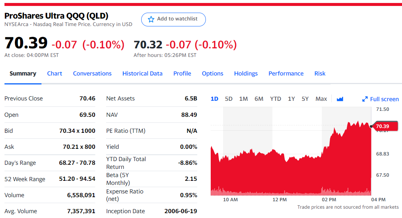View the Holdings tab
The image size is (402, 218).
coord(246,74)
